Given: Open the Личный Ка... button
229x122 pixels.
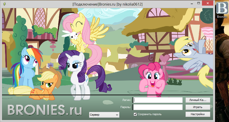Looking at the screenshot, I should (198, 100).
